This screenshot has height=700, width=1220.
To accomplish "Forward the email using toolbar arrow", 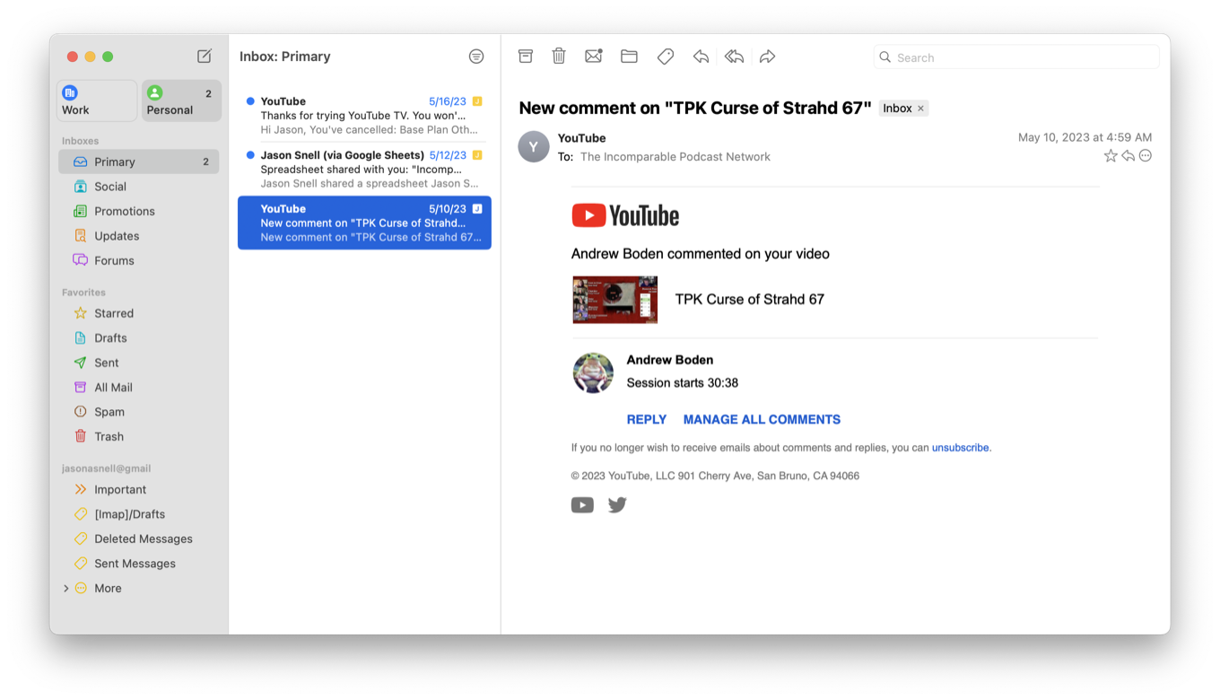I will pos(767,57).
